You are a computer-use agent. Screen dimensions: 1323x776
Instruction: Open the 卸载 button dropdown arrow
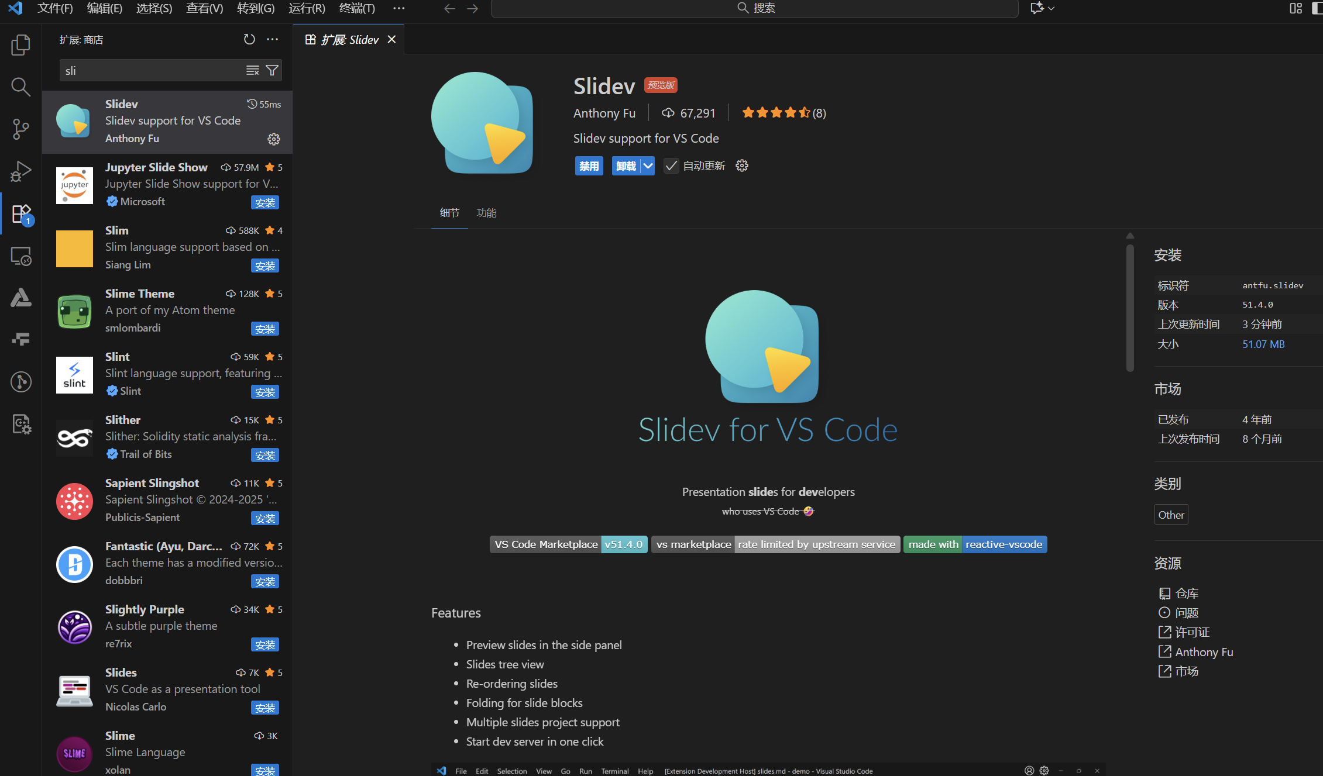647,165
